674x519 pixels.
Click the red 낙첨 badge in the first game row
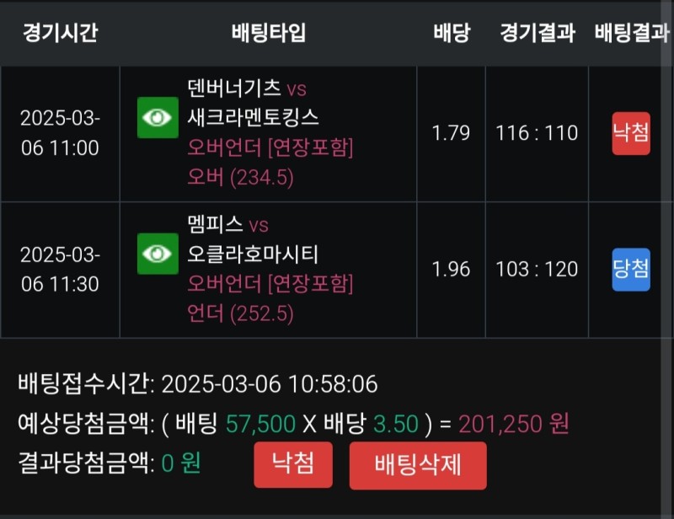[630, 133]
